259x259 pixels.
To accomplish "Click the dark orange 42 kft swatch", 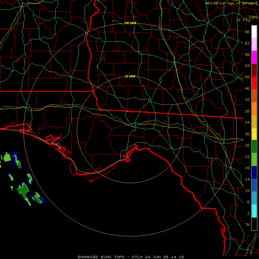I will coord(254,96).
